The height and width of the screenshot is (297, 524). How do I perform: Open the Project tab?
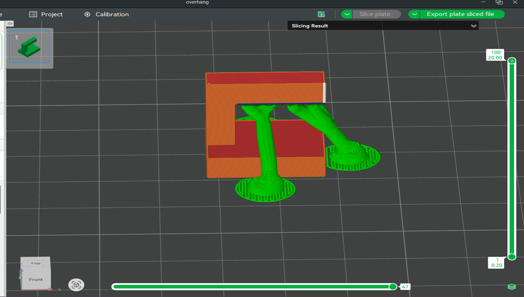pos(46,14)
